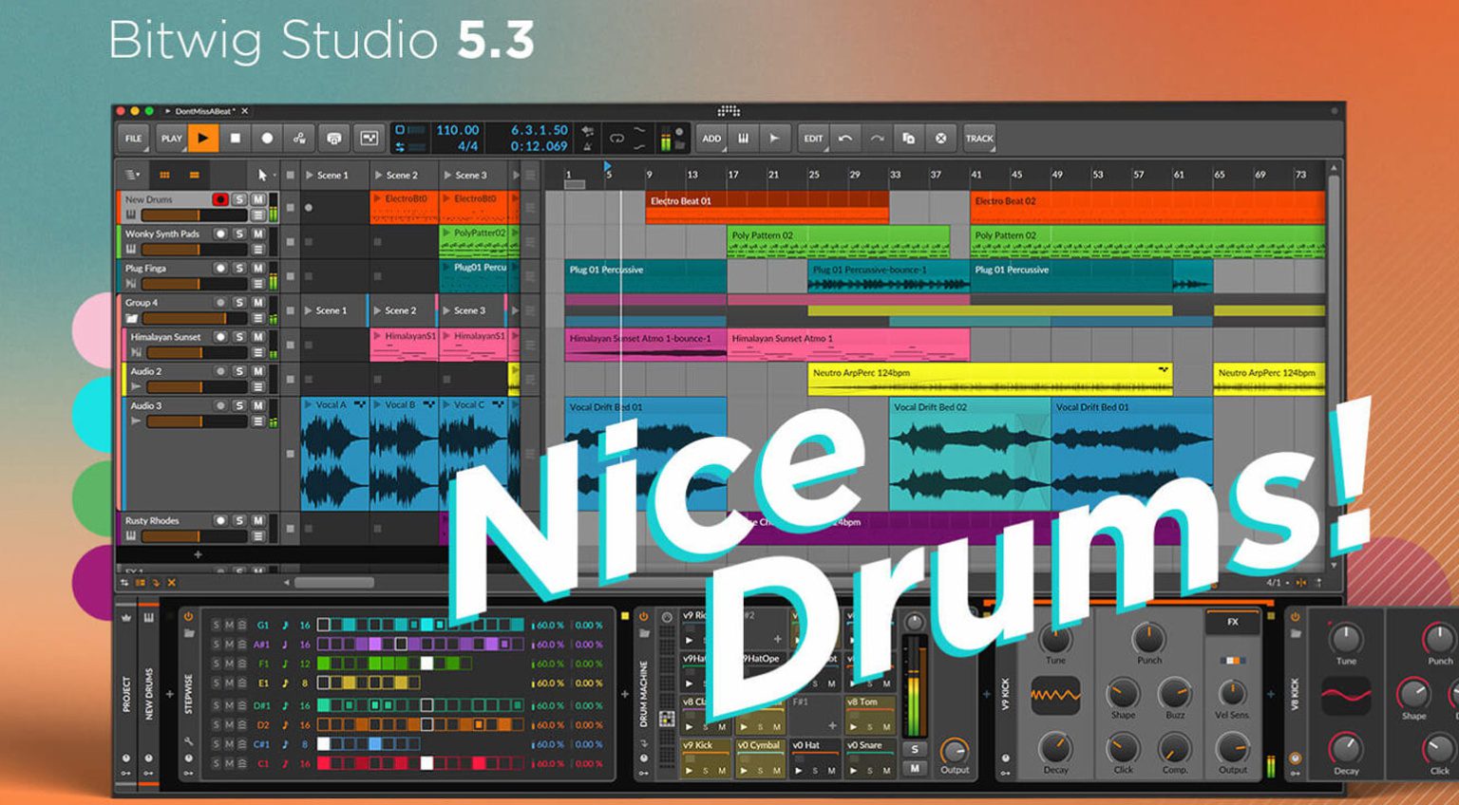Collapse the Group 4 folder track
1459x805 pixels.
pyautogui.click(x=132, y=318)
